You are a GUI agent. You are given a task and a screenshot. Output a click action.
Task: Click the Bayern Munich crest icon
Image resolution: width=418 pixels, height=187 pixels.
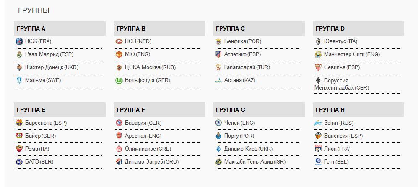click(x=119, y=123)
